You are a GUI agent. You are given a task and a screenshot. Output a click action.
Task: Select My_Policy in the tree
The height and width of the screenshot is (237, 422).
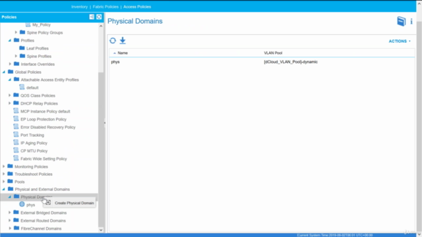pos(41,25)
